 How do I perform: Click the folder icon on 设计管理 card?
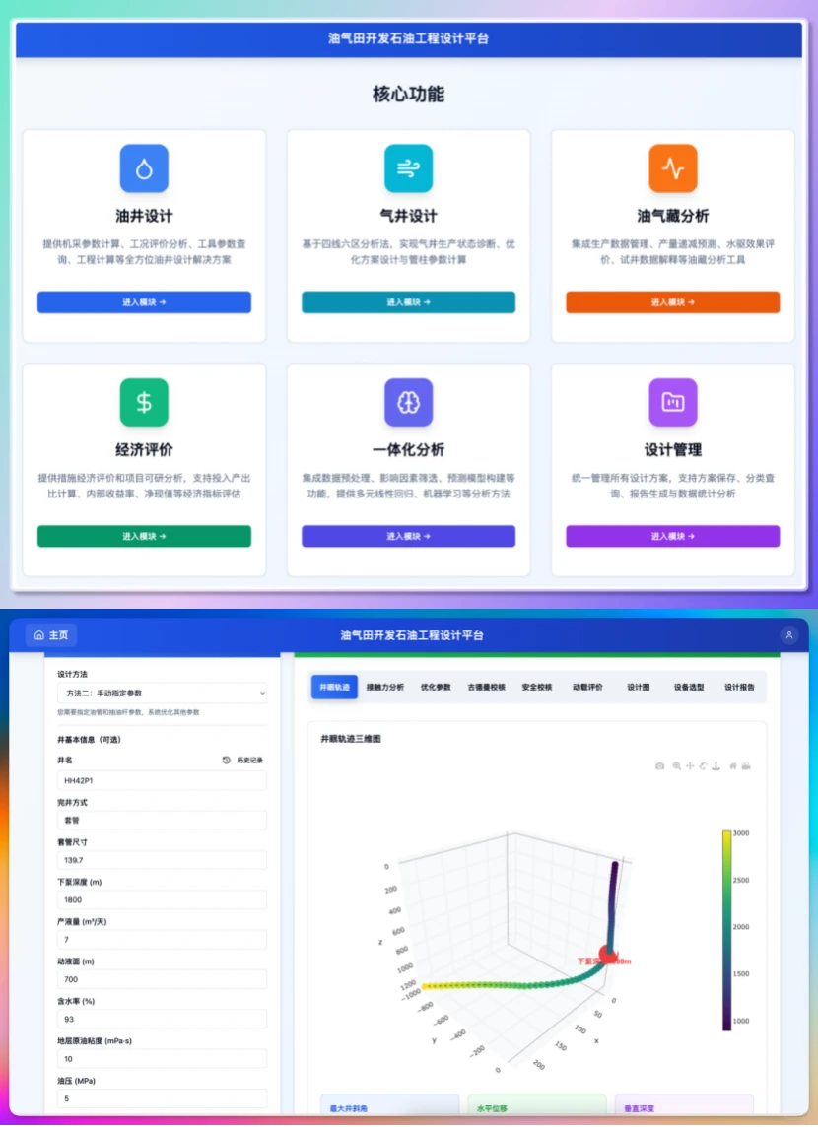672,402
